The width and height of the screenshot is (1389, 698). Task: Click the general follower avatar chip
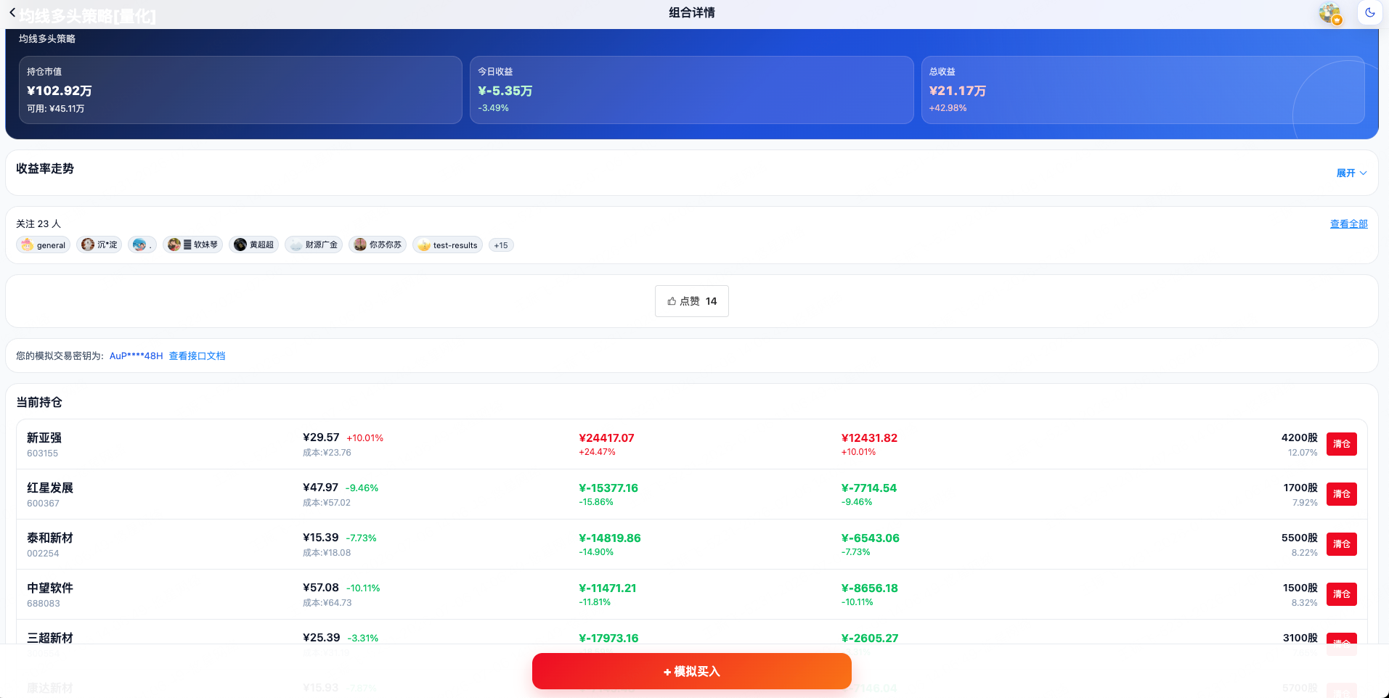pos(44,245)
